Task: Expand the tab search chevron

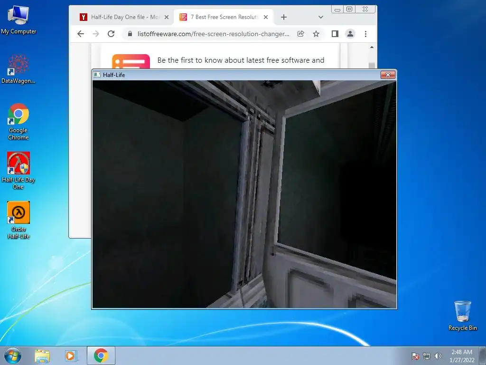Action: 321,17
